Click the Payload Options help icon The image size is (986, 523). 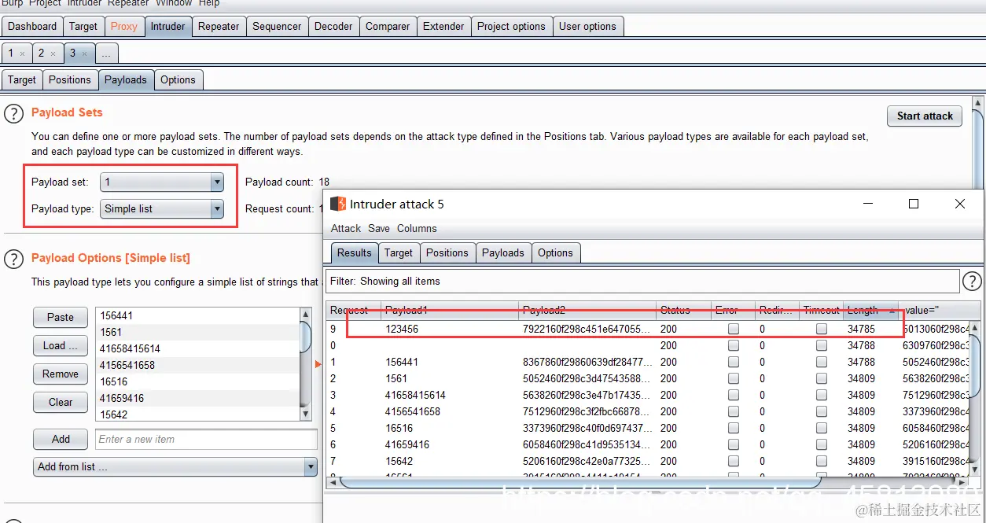[13, 259]
